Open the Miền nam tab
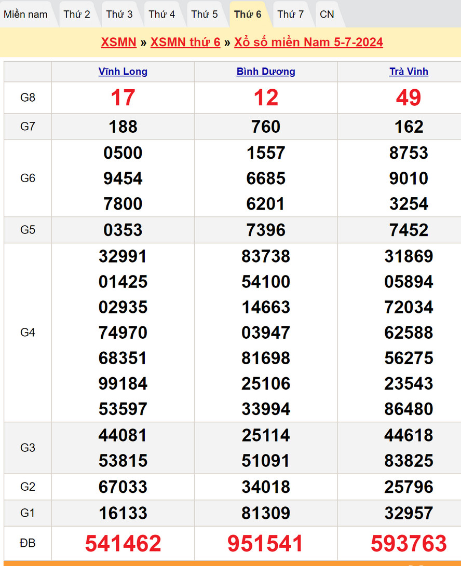Image resolution: width=461 pixels, height=566 pixels. (x=25, y=15)
